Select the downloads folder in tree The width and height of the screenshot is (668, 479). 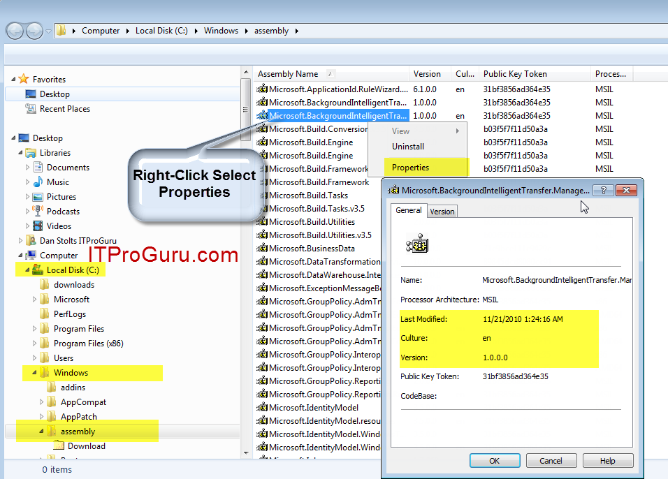point(73,284)
